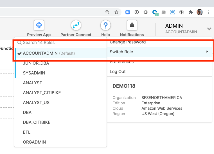The height and width of the screenshot is (154, 214).
Task: Open the Notifications bell icon
Action: pos(132,26)
